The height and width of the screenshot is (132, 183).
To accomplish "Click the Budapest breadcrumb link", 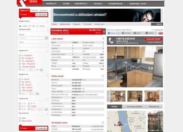I will coord(76,24).
